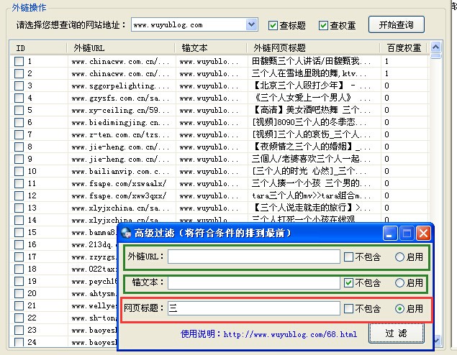Click the 网页标题 text input field
Viewport: 457px width, 355px height.
(x=253, y=309)
